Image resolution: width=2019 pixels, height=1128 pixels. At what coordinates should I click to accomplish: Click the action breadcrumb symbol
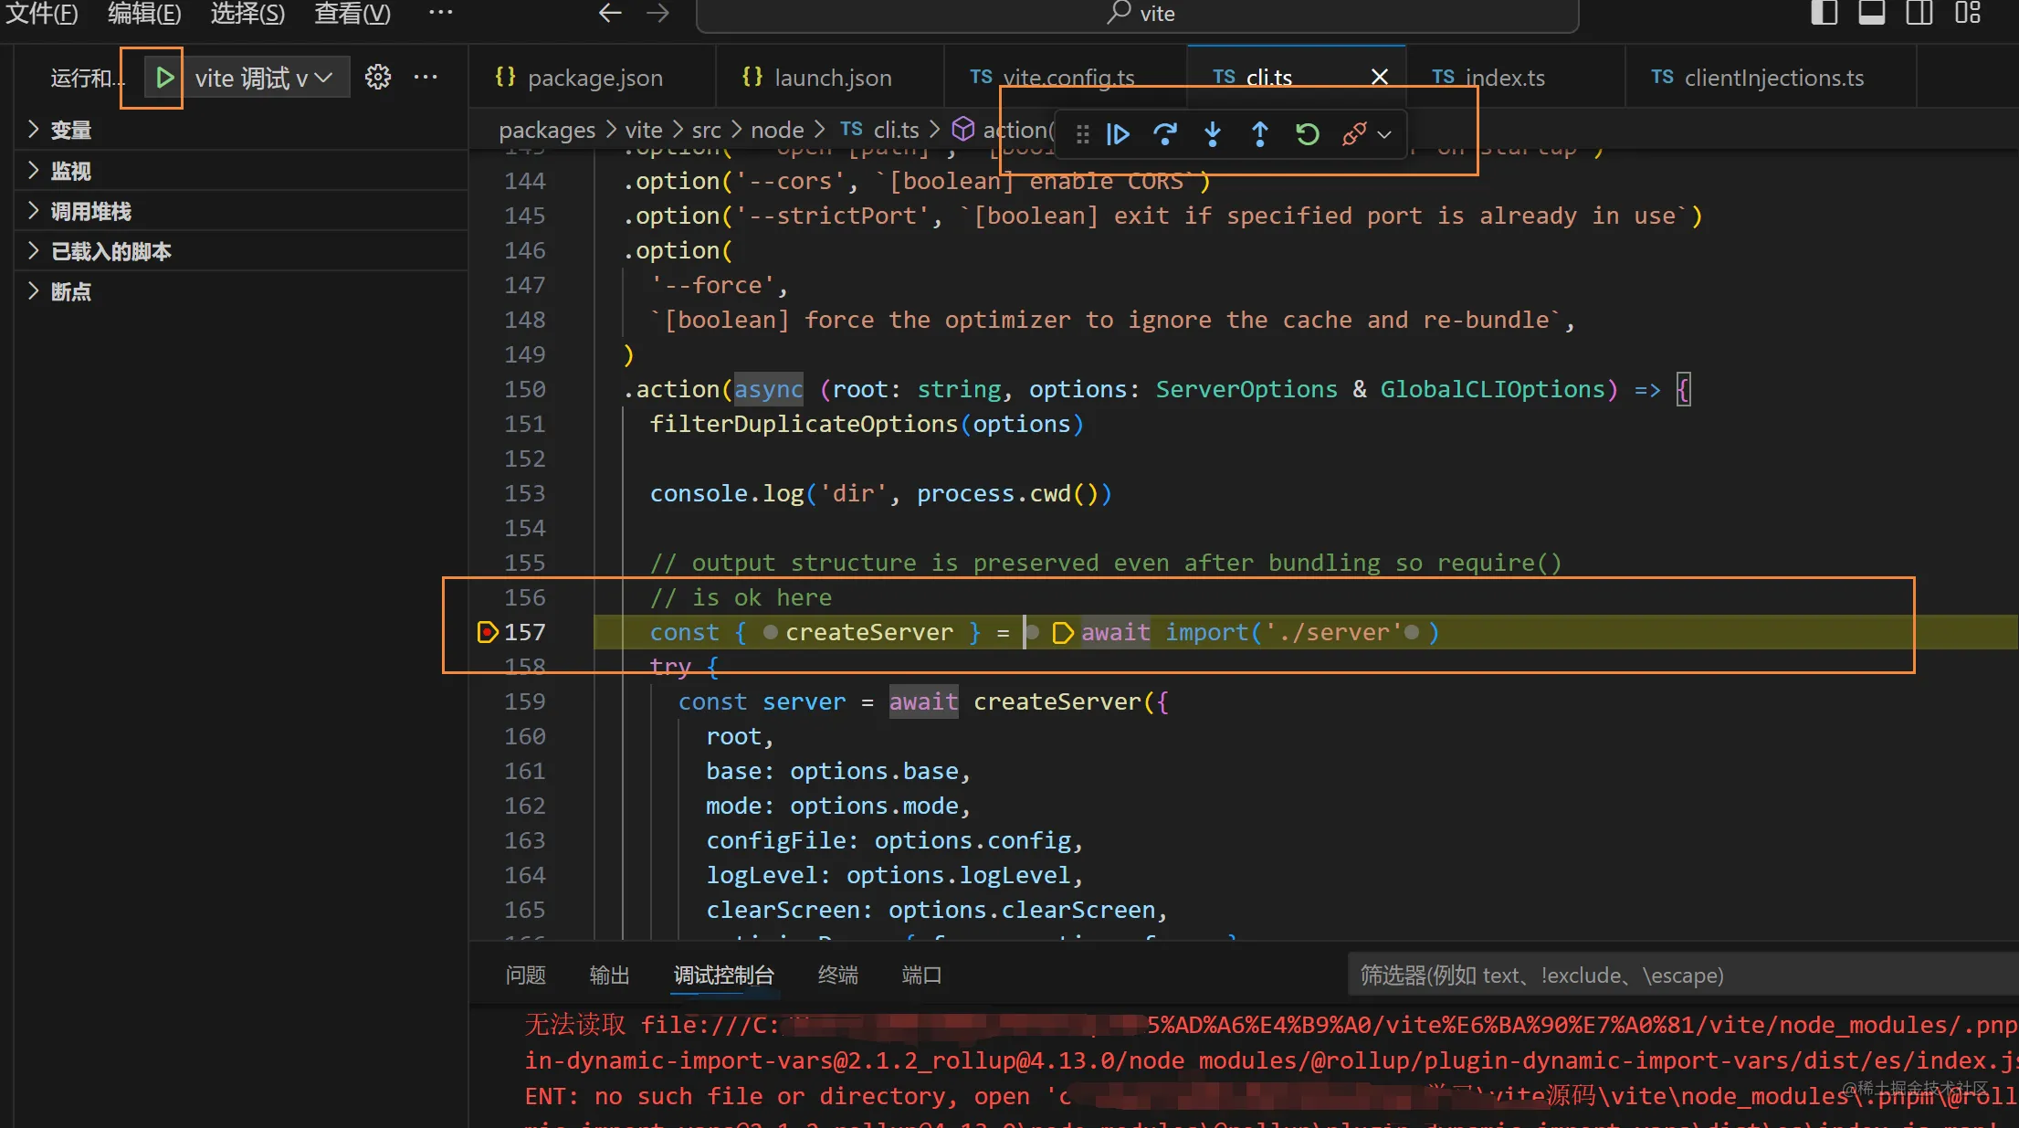point(1003,131)
